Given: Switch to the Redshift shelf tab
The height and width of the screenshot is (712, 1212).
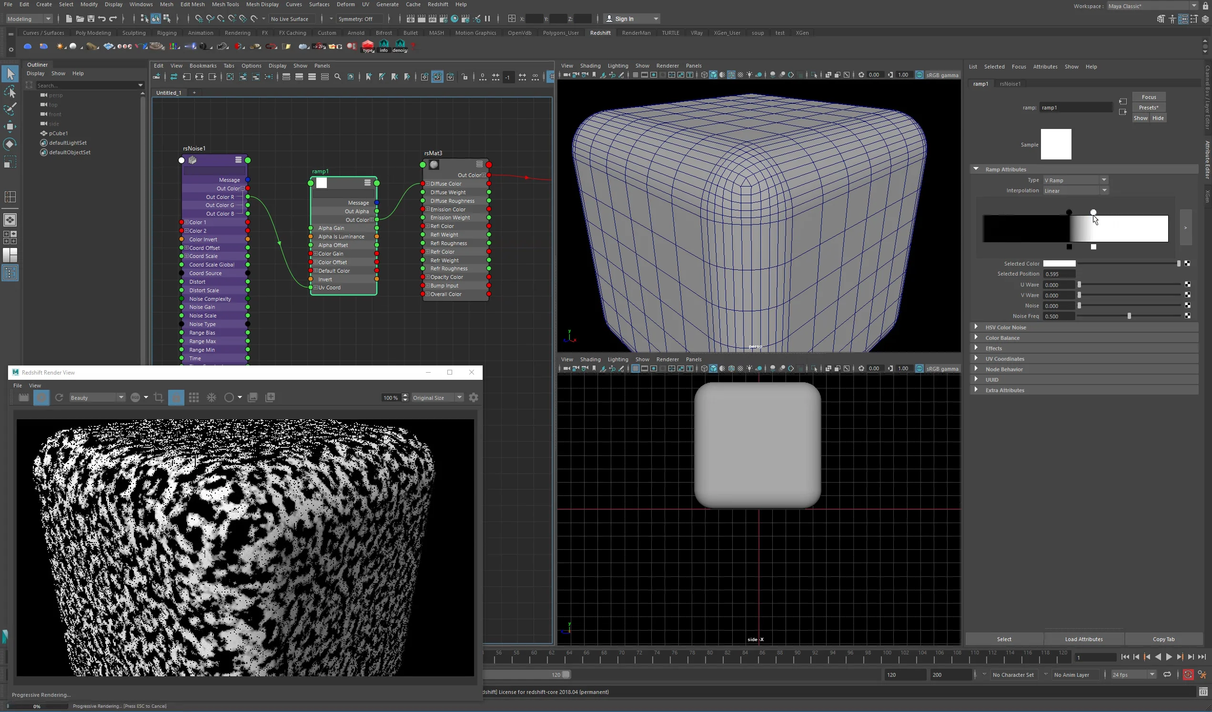Looking at the screenshot, I should [600, 33].
